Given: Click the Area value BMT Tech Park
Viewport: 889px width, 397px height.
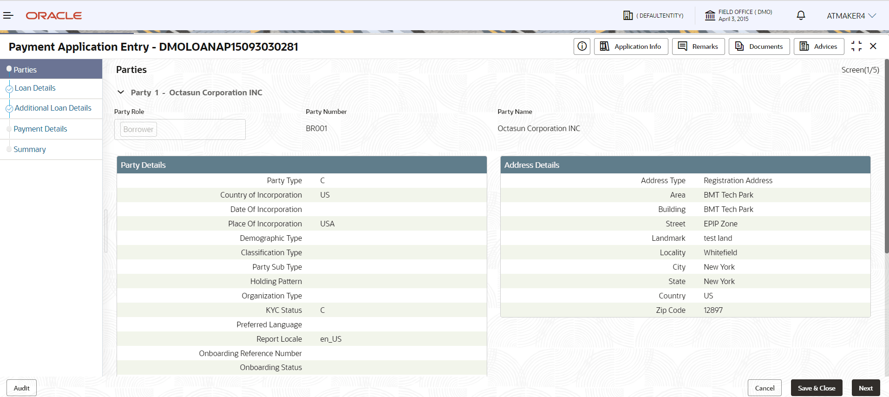Looking at the screenshot, I should click(728, 195).
